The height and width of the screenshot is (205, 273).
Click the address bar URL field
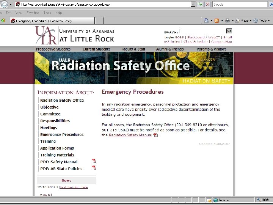click(x=103, y=4)
